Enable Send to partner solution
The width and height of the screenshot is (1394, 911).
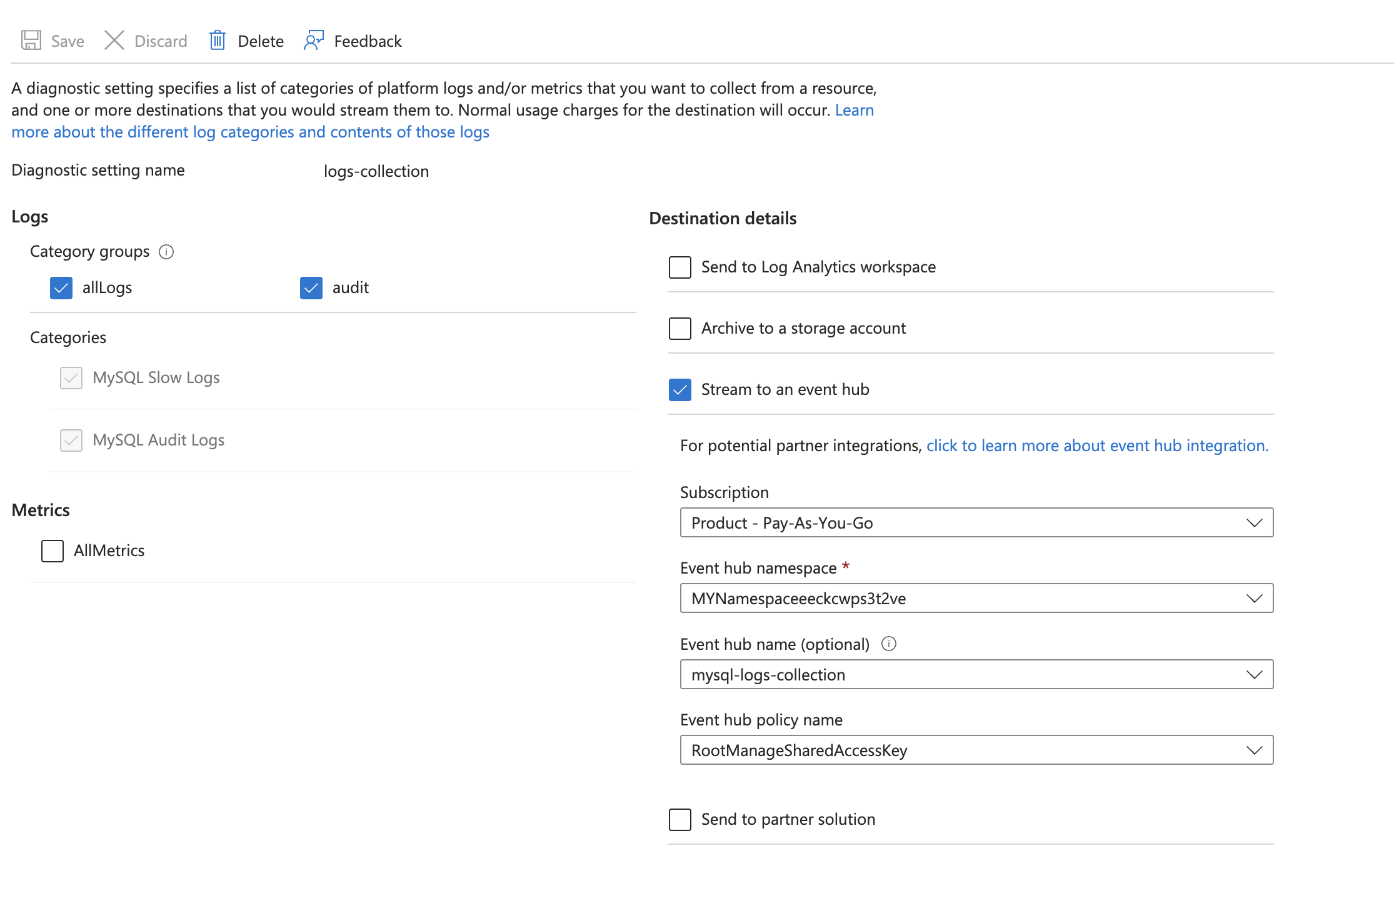[x=679, y=819]
